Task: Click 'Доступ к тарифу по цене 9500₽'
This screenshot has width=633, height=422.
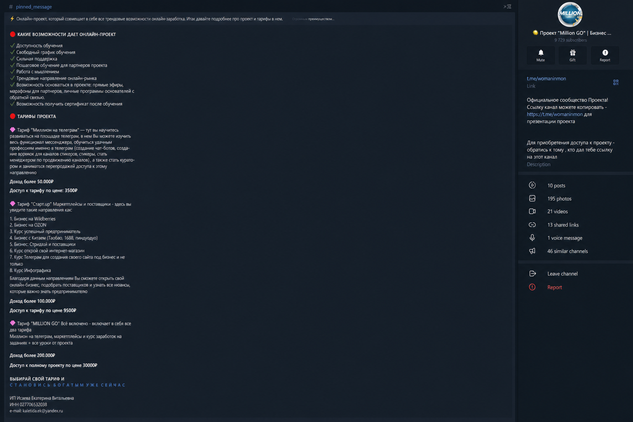Action: coord(43,310)
